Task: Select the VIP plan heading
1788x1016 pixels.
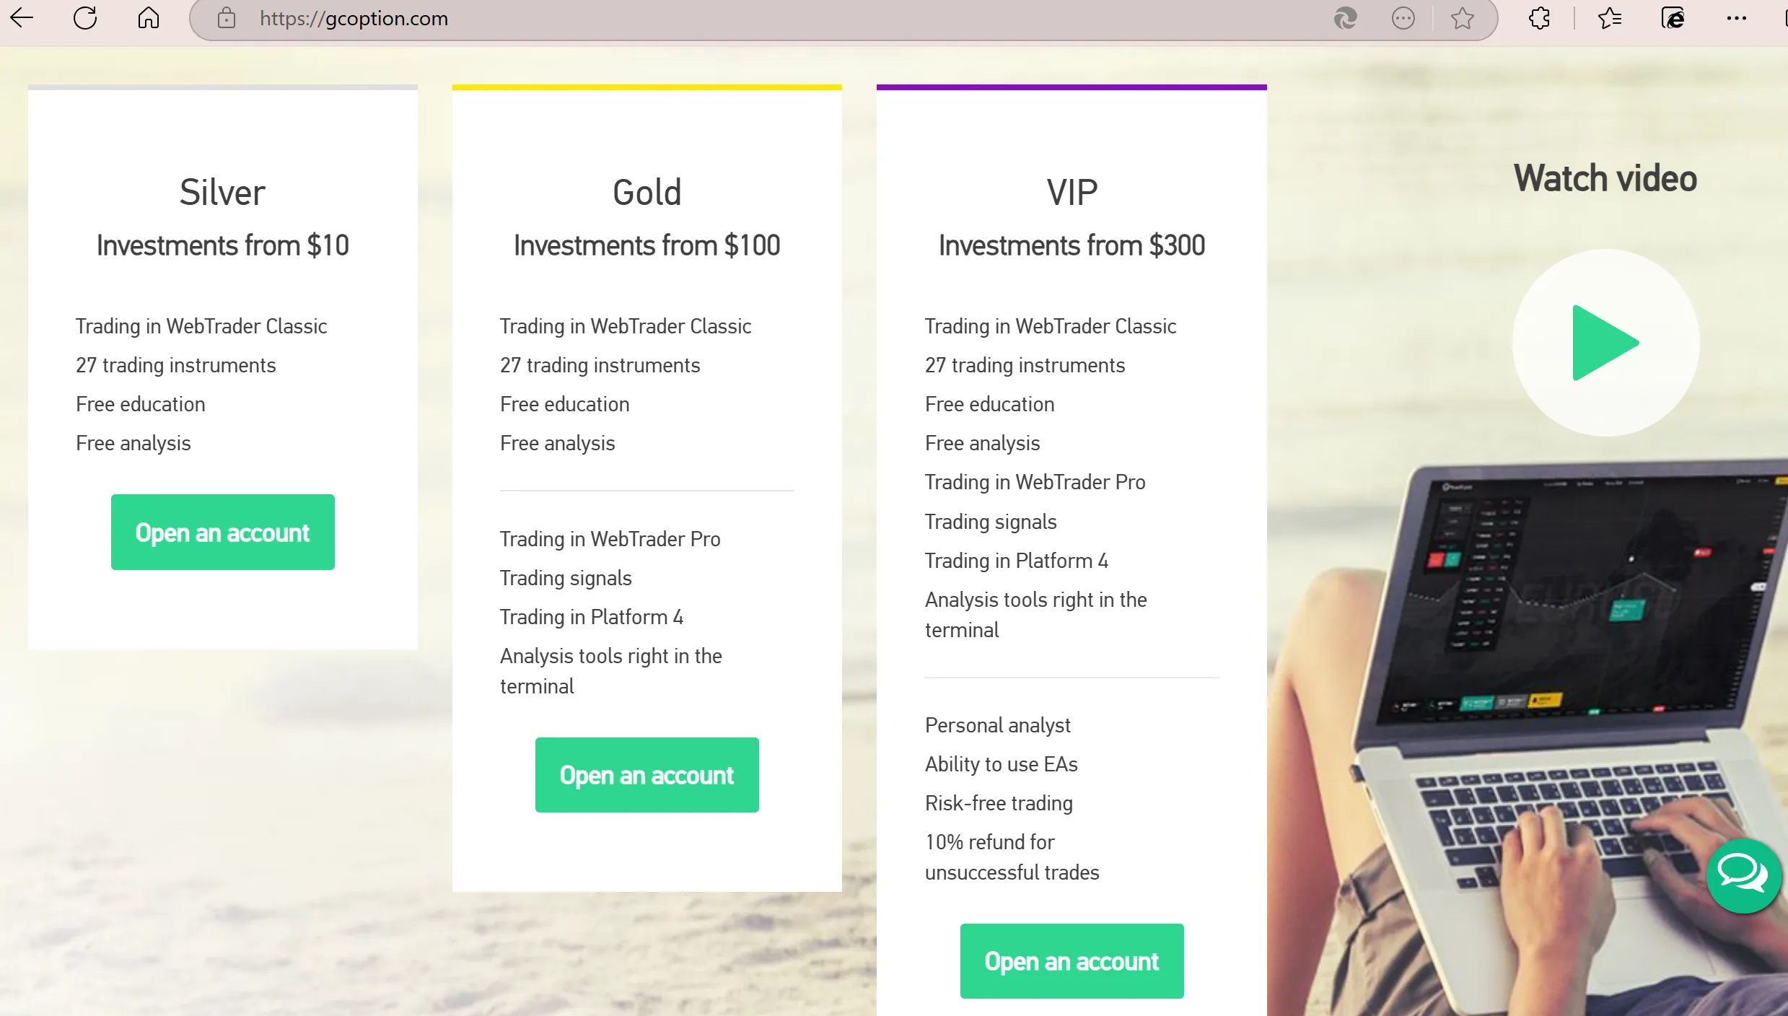Action: coord(1072,193)
